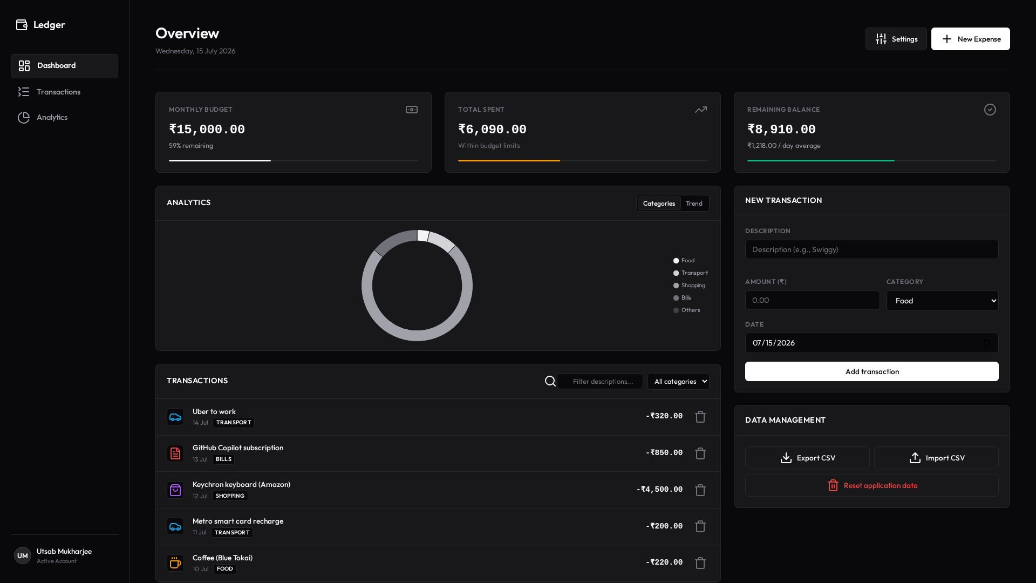The width and height of the screenshot is (1036, 583).
Task: Open the Dashboard grid icon
Action: pyautogui.click(x=24, y=66)
